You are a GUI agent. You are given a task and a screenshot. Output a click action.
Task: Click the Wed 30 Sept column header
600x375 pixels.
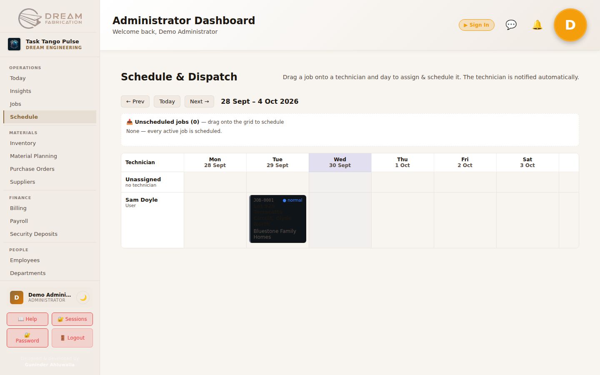click(x=340, y=162)
